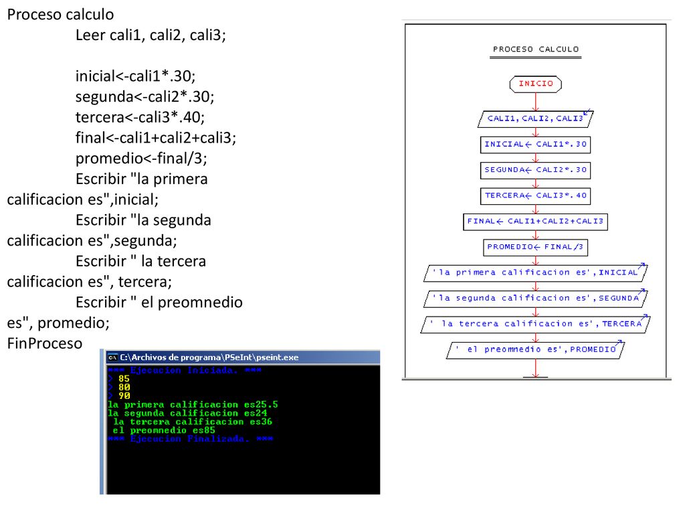This screenshot has height=514, width=685.
Task: Click the 'Leer cali1, cali2, cali3;' code line
Action: (x=151, y=35)
